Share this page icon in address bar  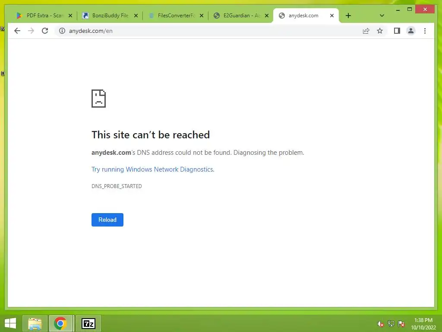coord(366,31)
